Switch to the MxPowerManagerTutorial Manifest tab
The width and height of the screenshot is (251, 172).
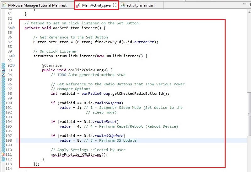[x=37, y=5]
